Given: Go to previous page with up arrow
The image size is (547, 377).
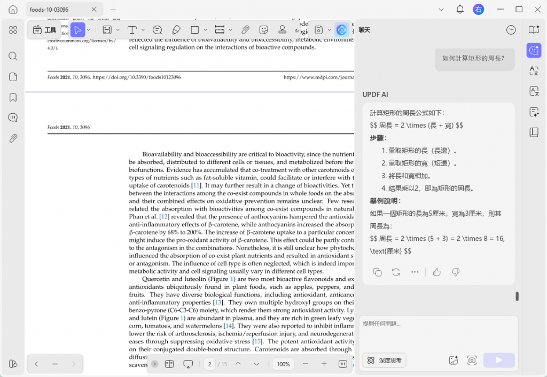Looking at the screenshot, I should coord(238,364).
